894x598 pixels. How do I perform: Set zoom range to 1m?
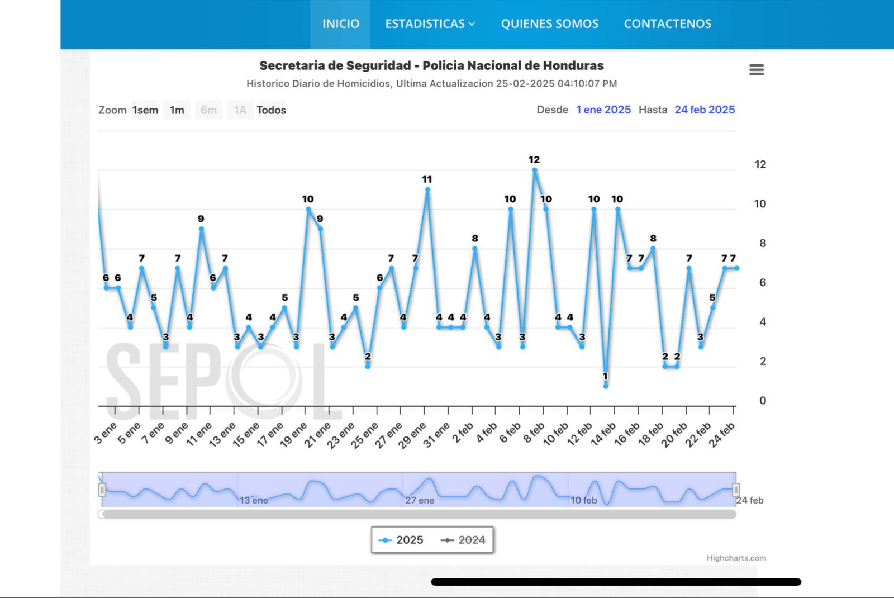177,110
